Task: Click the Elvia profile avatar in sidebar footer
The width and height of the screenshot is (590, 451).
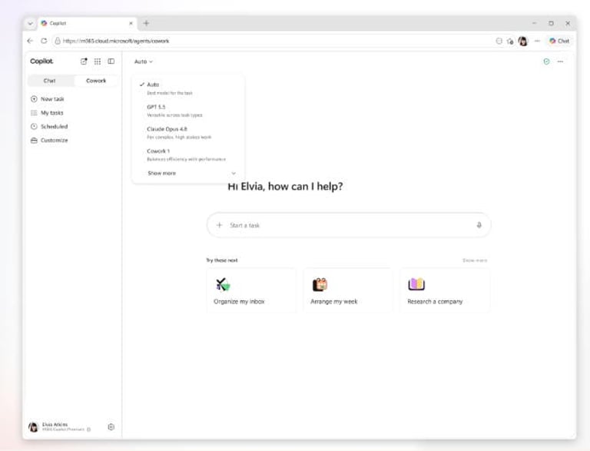Action: coord(34,427)
